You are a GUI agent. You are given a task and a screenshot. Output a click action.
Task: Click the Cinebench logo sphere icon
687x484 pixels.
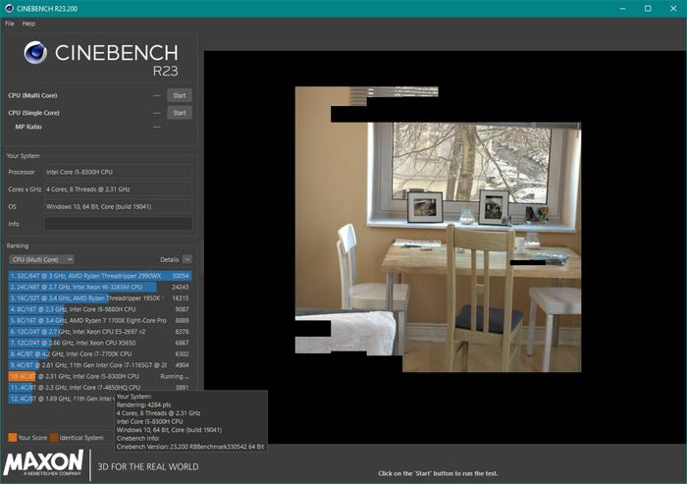tap(35, 53)
